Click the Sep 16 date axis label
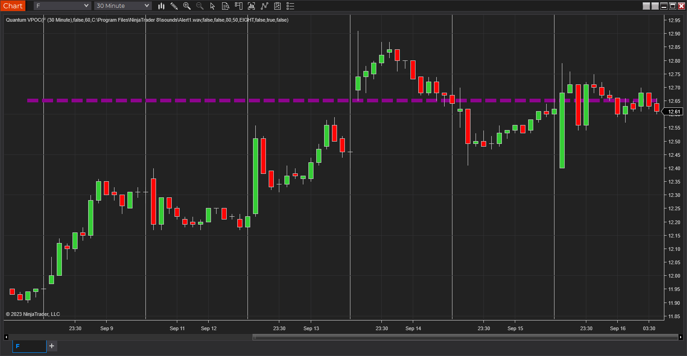This screenshot has width=687, height=356. 618,328
